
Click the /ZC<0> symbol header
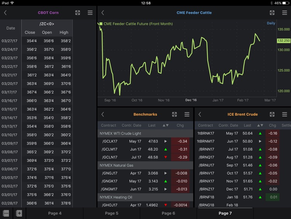(47, 24)
